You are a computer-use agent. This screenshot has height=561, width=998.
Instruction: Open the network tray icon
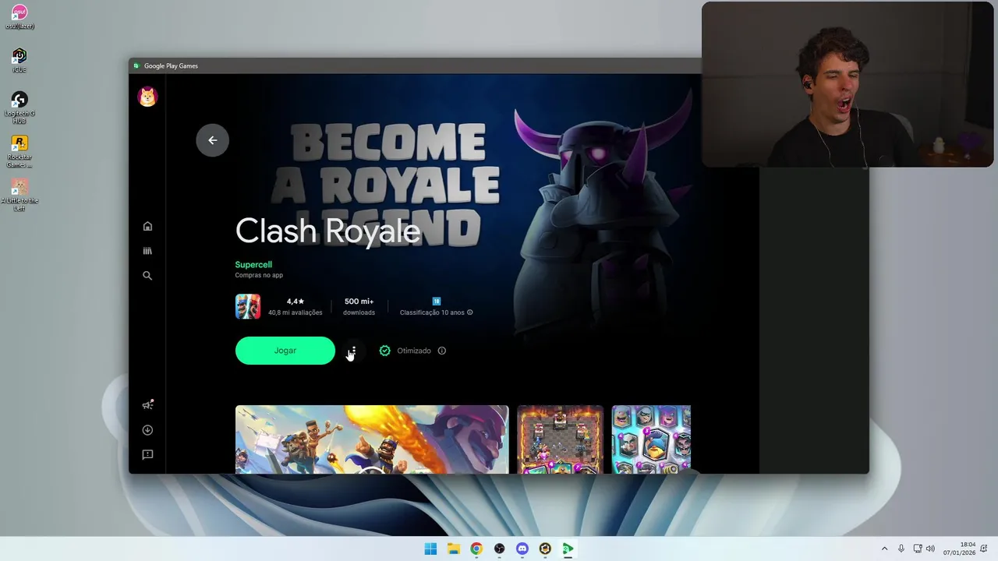(918, 549)
